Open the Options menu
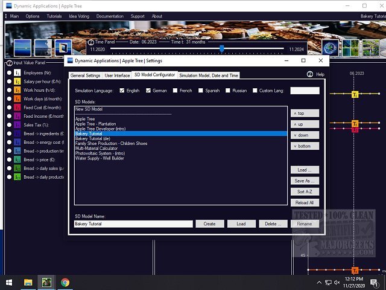The width and height of the screenshot is (386, 290). click(x=33, y=16)
